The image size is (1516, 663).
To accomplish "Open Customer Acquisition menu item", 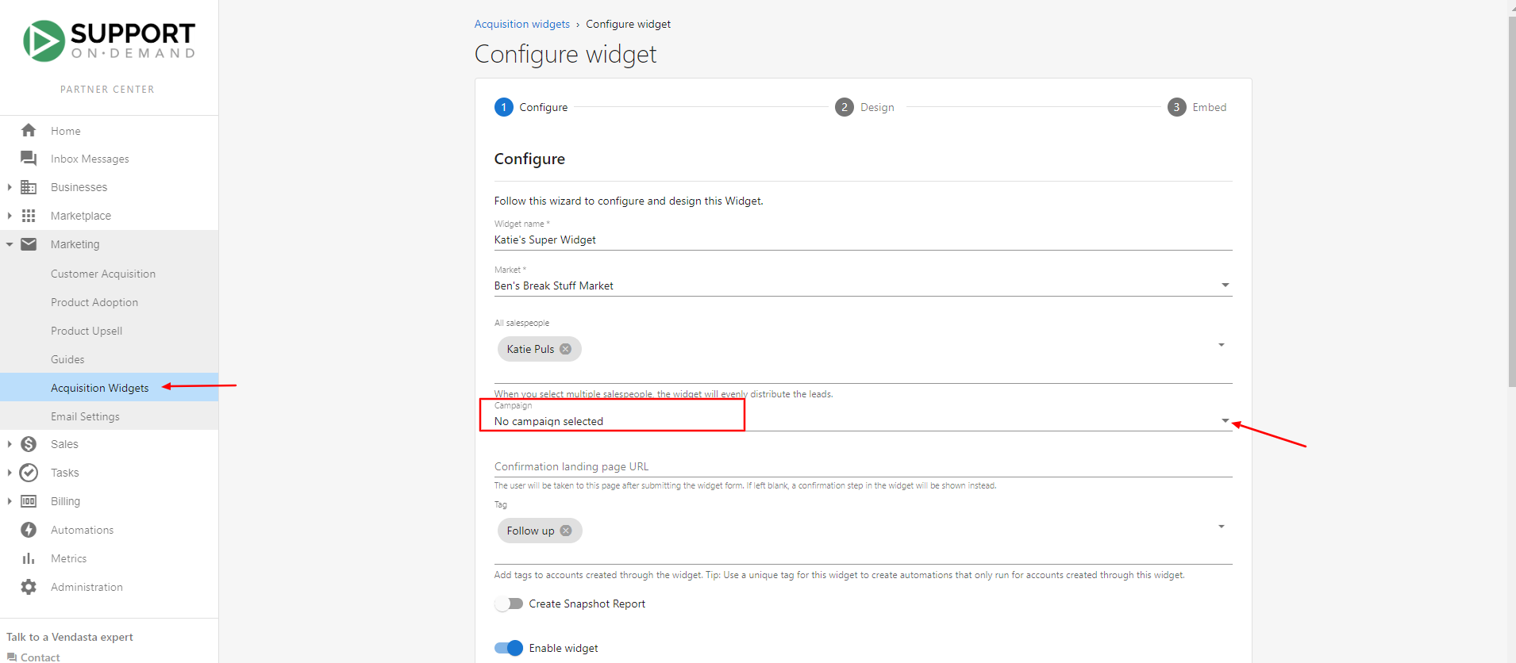I will [103, 274].
